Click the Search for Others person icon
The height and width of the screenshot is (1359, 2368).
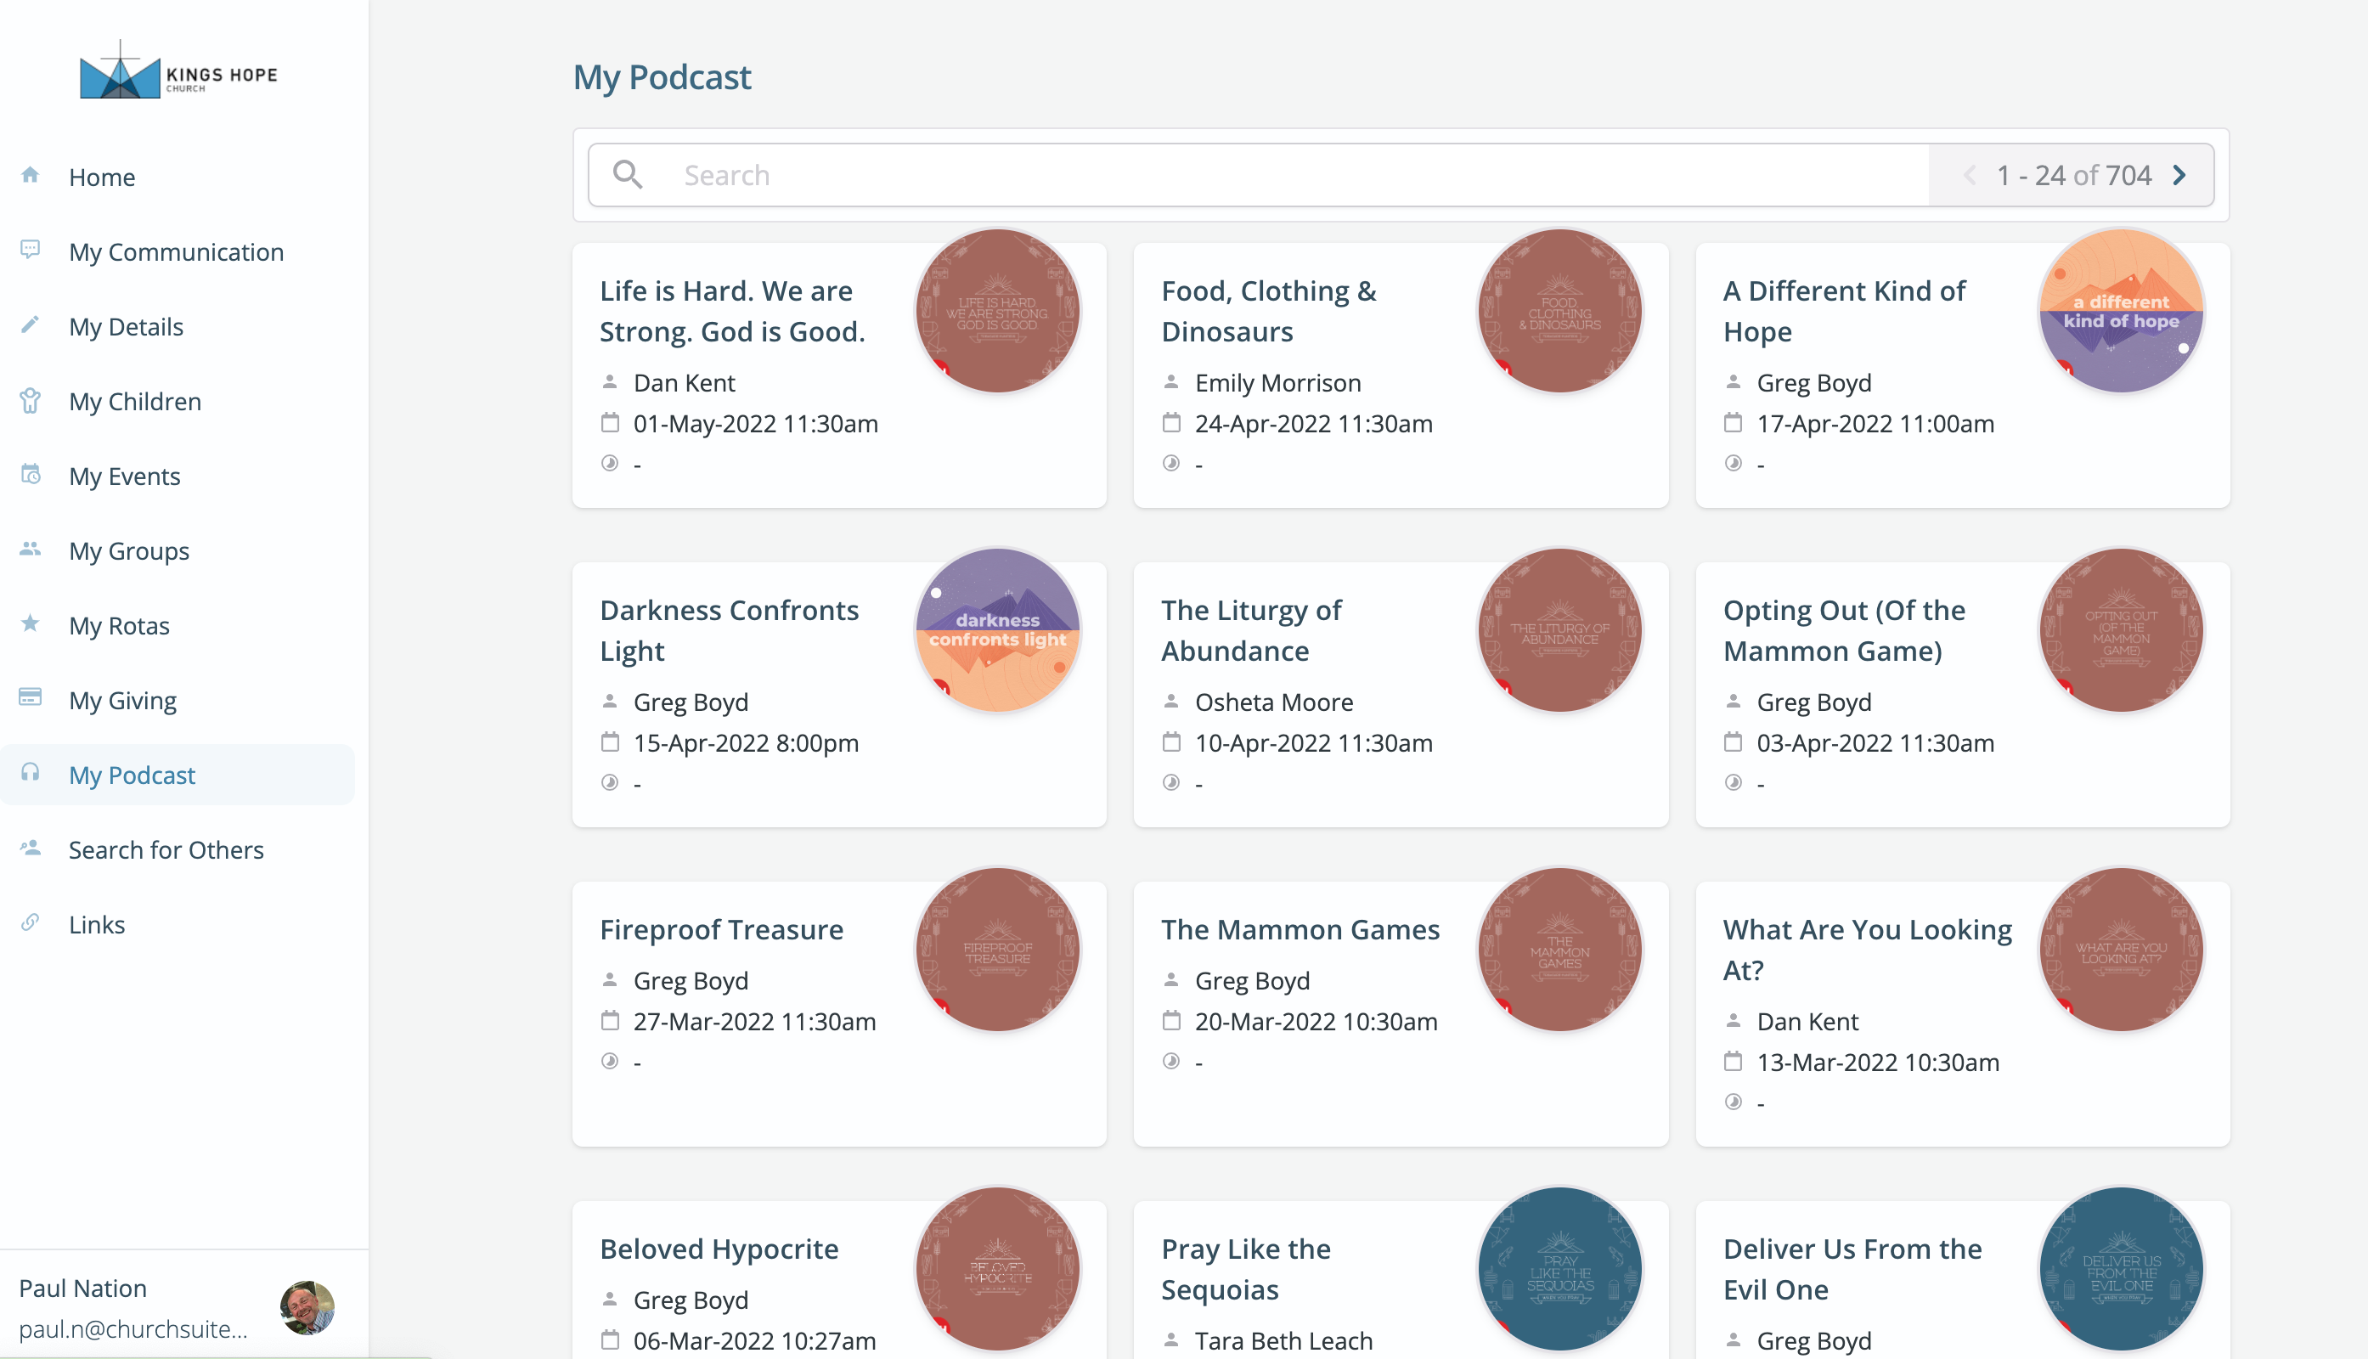click(30, 848)
